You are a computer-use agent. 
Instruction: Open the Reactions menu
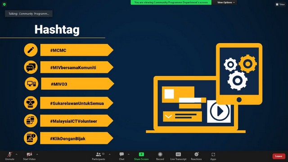click(196, 156)
